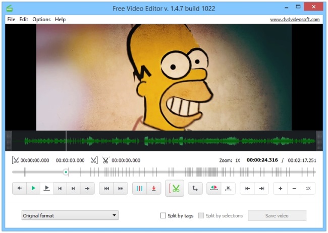Click the Save video button
Image resolution: width=328 pixels, height=233 pixels.
(277, 216)
